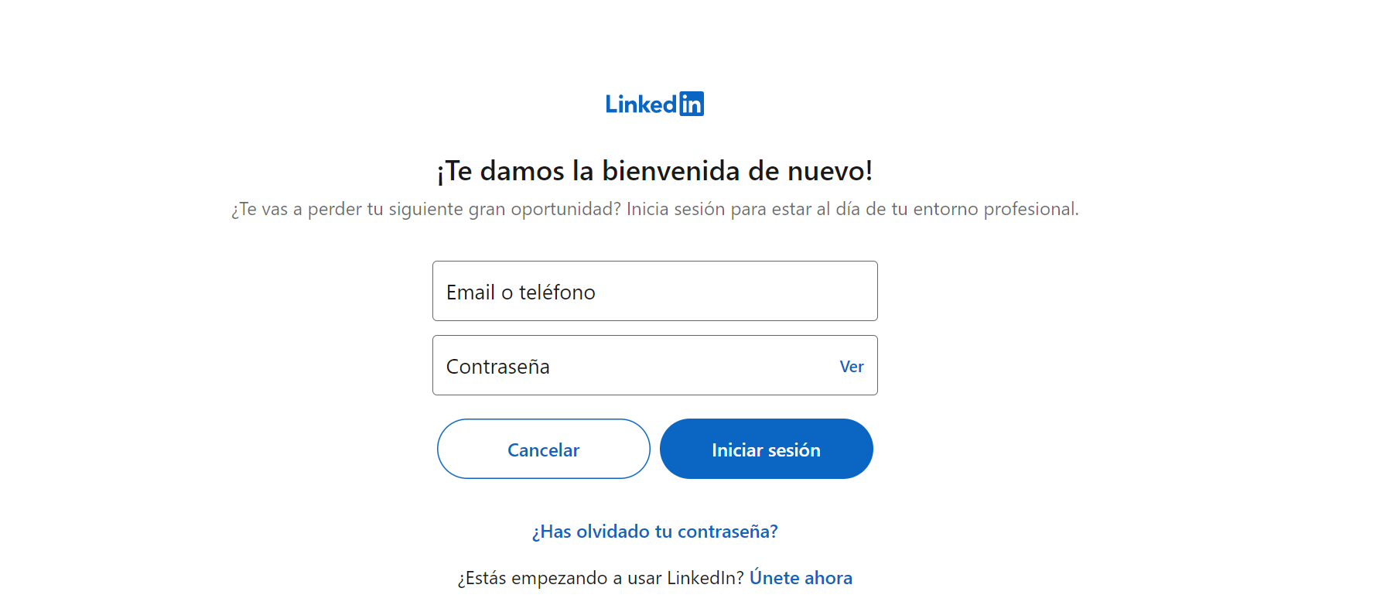The height and width of the screenshot is (612, 1387).
Task: Click the LinkedIn logo at the top
Action: pos(654,104)
